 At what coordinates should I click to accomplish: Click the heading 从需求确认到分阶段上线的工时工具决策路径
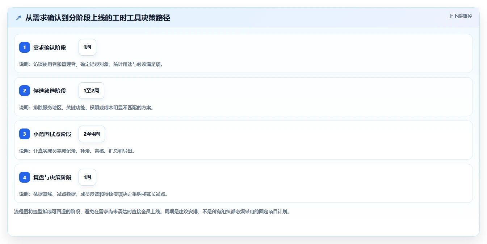pyautogui.click(x=98, y=18)
